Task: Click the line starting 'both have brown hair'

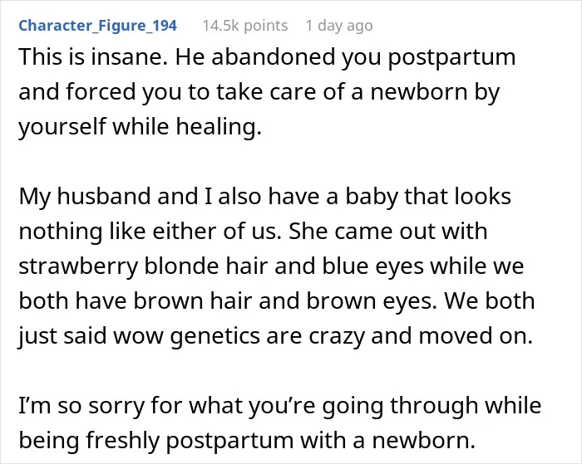Action: point(277,301)
